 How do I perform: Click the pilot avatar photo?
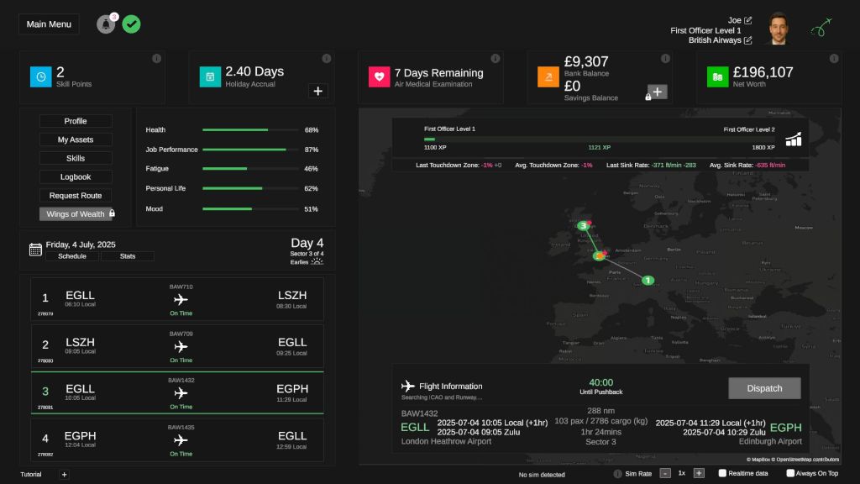coord(783,29)
